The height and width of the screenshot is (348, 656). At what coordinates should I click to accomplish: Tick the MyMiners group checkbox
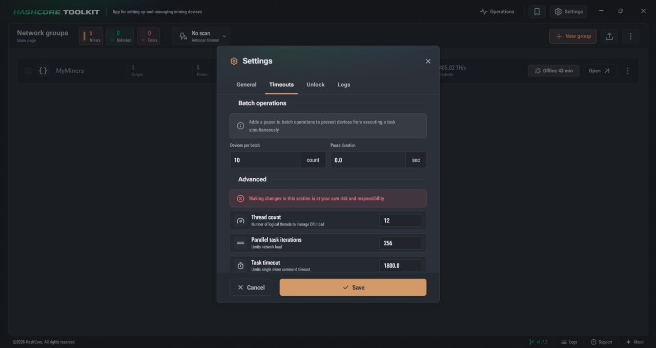tap(28, 71)
